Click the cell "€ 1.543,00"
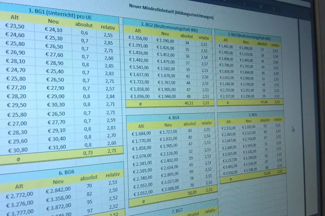 click(x=139, y=67)
